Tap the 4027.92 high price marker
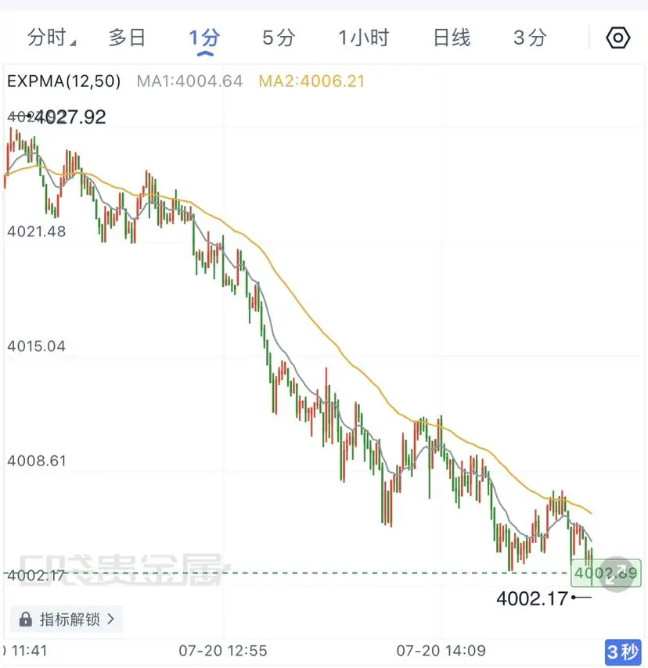 (x=70, y=117)
